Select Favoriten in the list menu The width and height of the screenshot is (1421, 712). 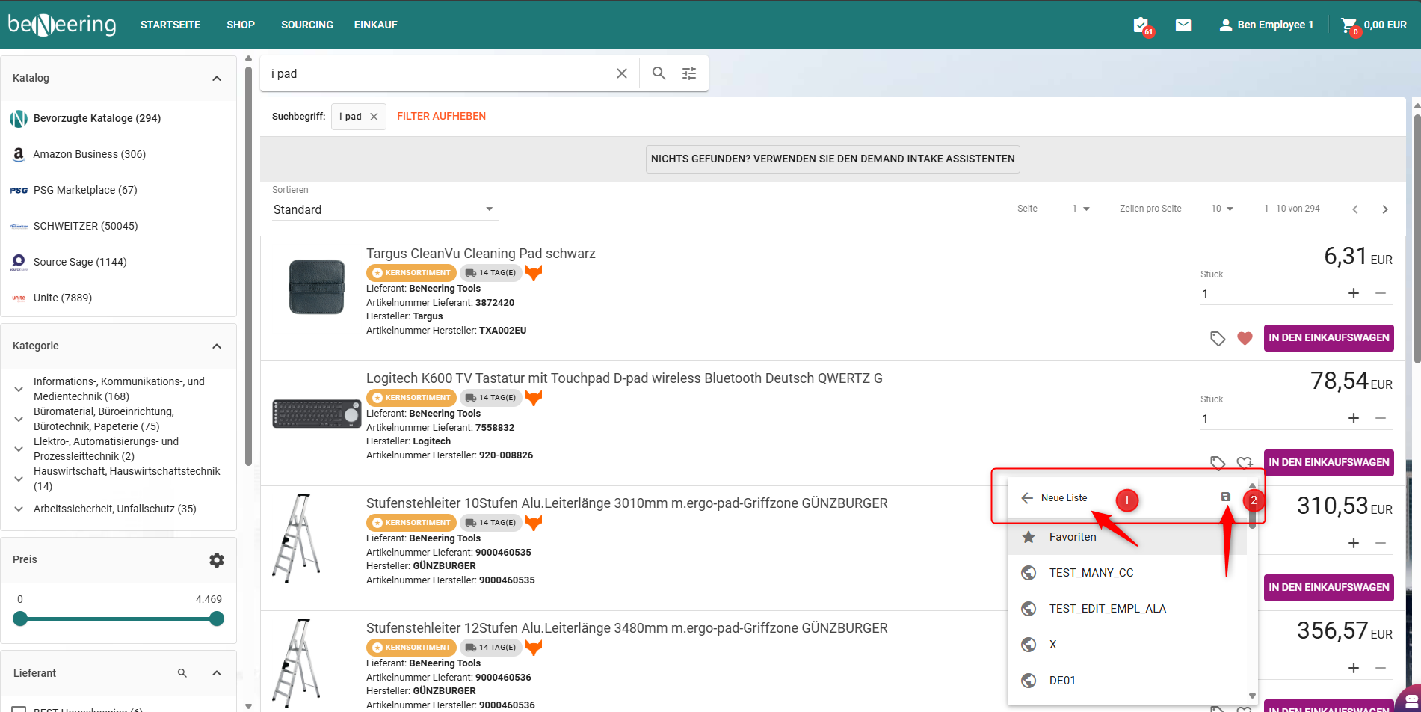pyautogui.click(x=1073, y=537)
